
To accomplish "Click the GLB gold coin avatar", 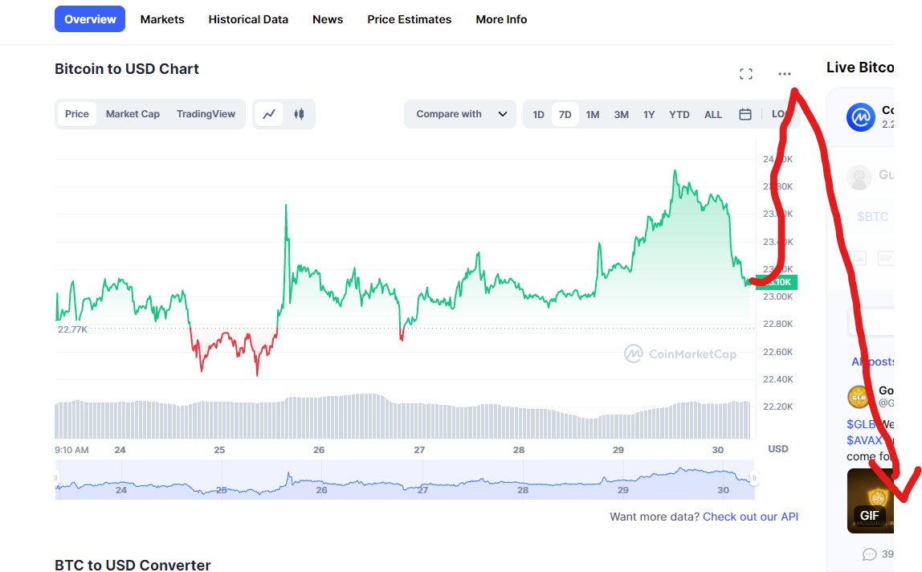I will [x=859, y=397].
